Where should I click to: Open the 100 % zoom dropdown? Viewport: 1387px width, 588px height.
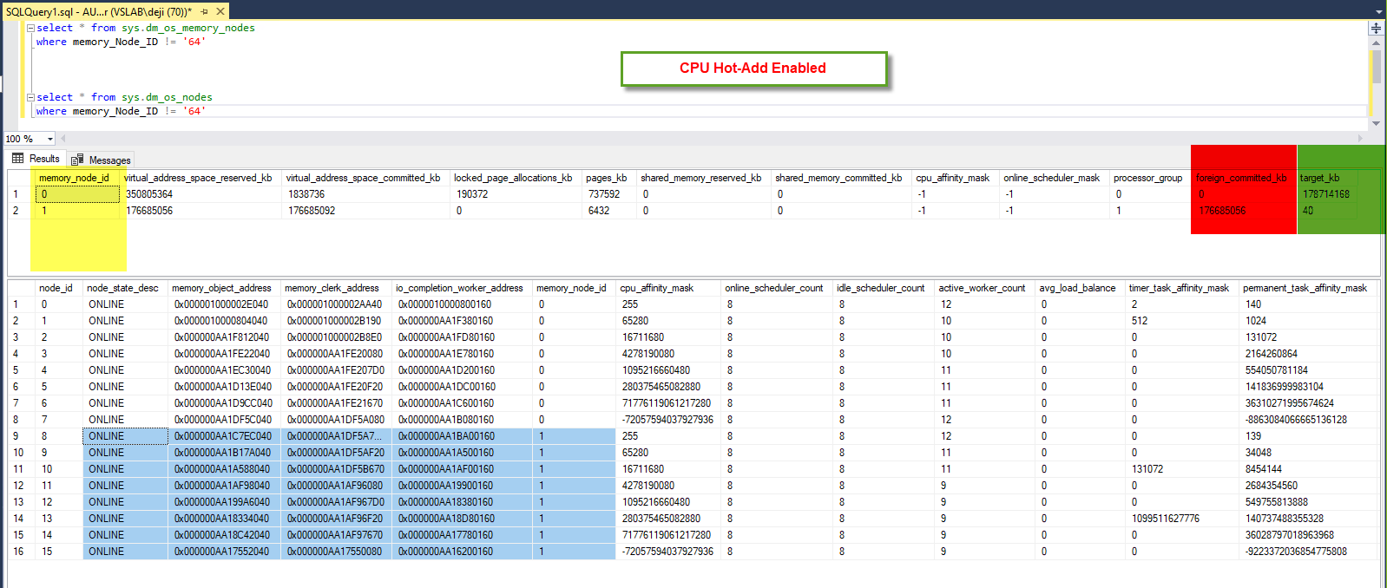tap(49, 139)
